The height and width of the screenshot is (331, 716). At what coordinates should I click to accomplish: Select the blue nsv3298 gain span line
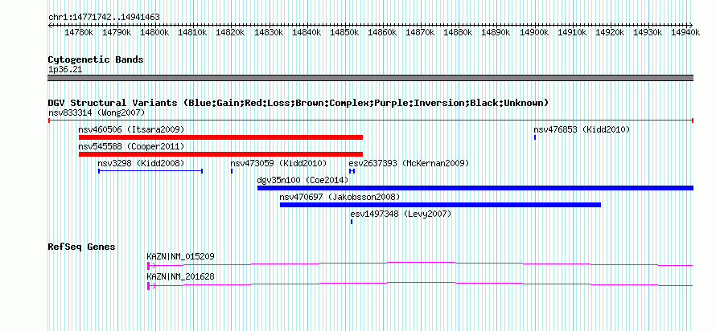coord(150,171)
